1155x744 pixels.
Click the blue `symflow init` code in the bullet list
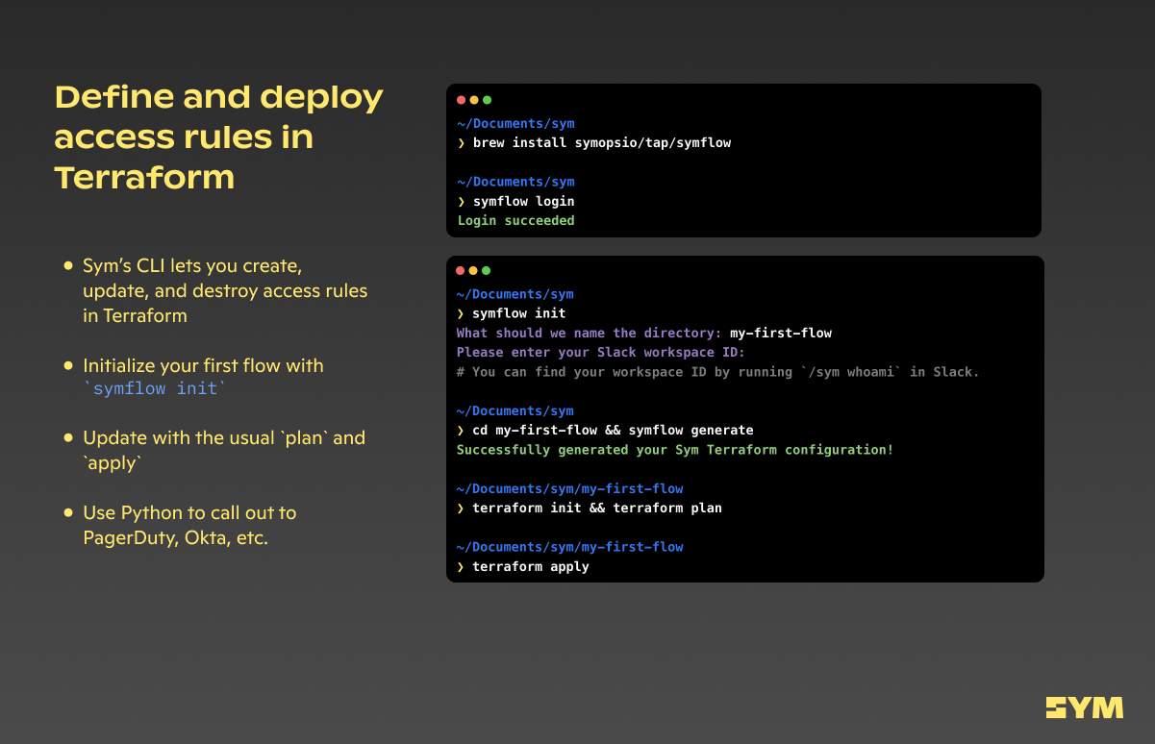(x=155, y=389)
